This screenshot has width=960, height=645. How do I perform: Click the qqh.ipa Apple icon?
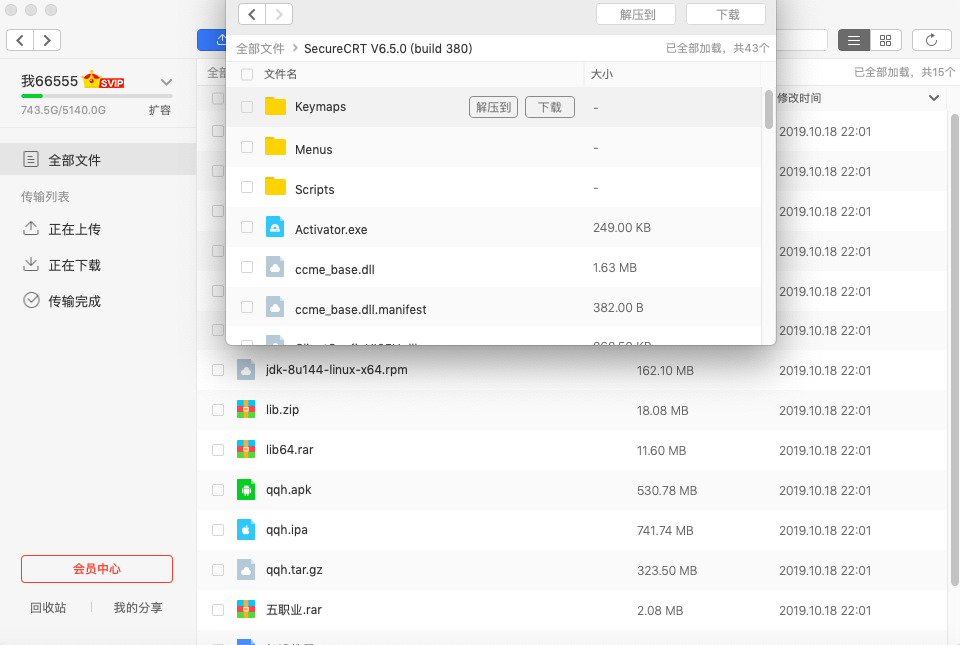[246, 530]
